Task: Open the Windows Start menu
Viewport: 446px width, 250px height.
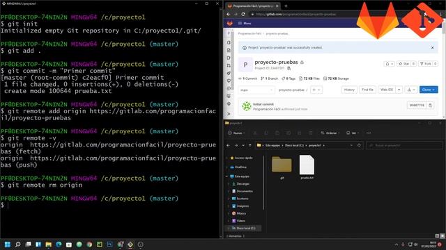Action: click(x=8, y=244)
